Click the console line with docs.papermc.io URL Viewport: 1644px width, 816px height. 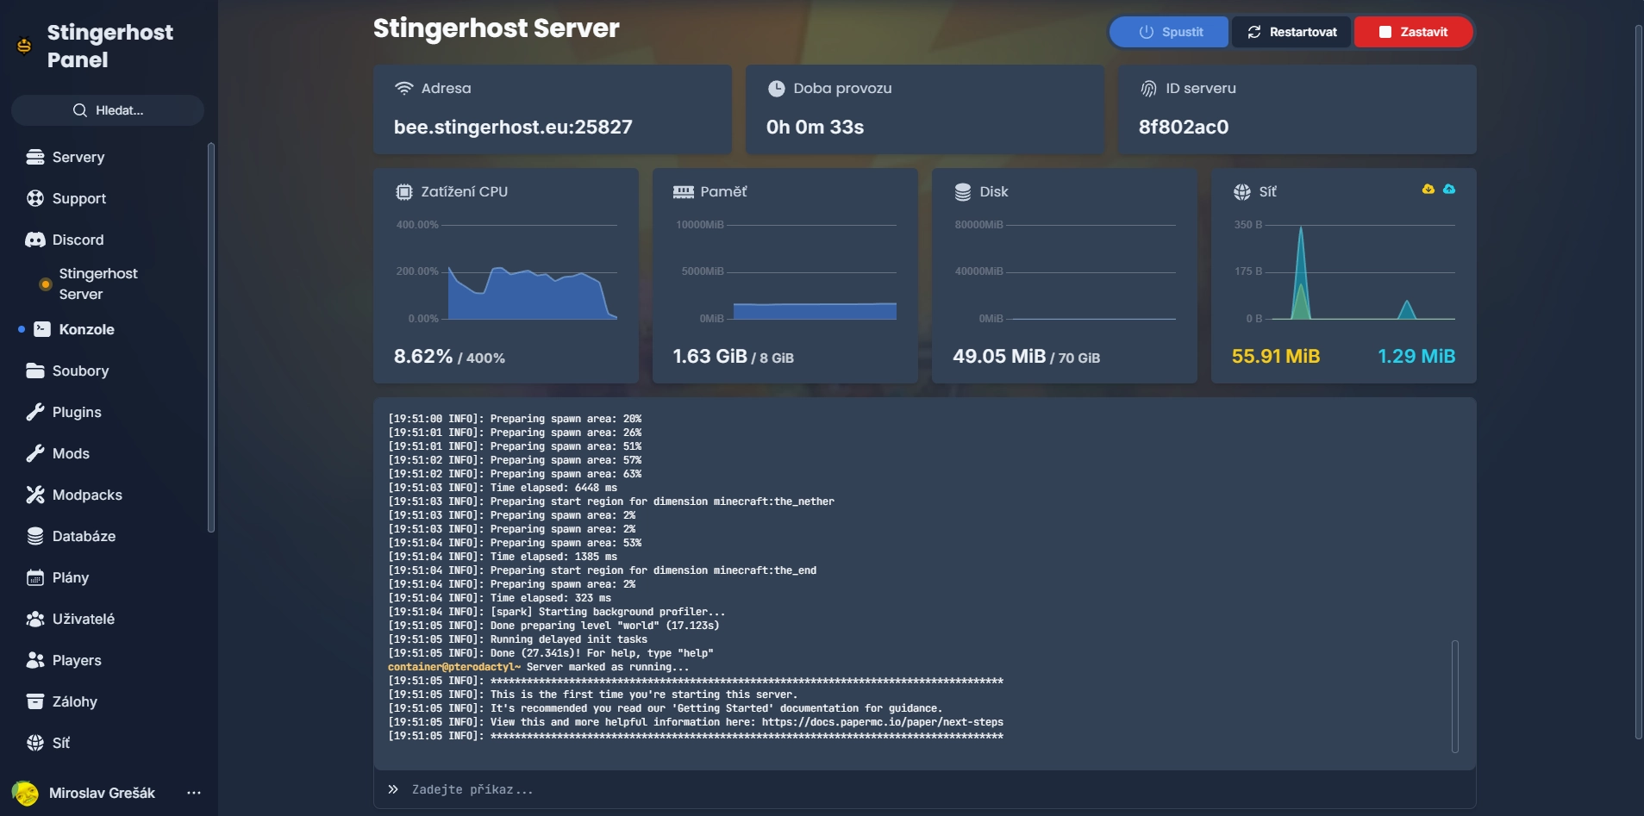click(x=696, y=722)
